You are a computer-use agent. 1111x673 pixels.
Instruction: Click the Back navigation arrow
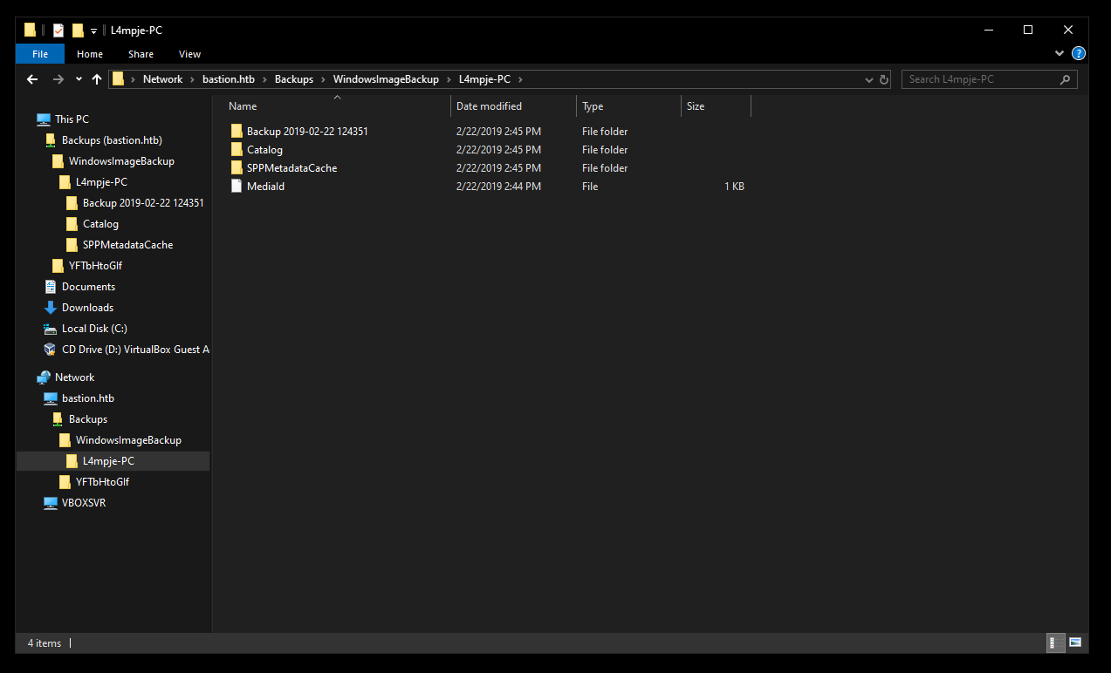(32, 79)
